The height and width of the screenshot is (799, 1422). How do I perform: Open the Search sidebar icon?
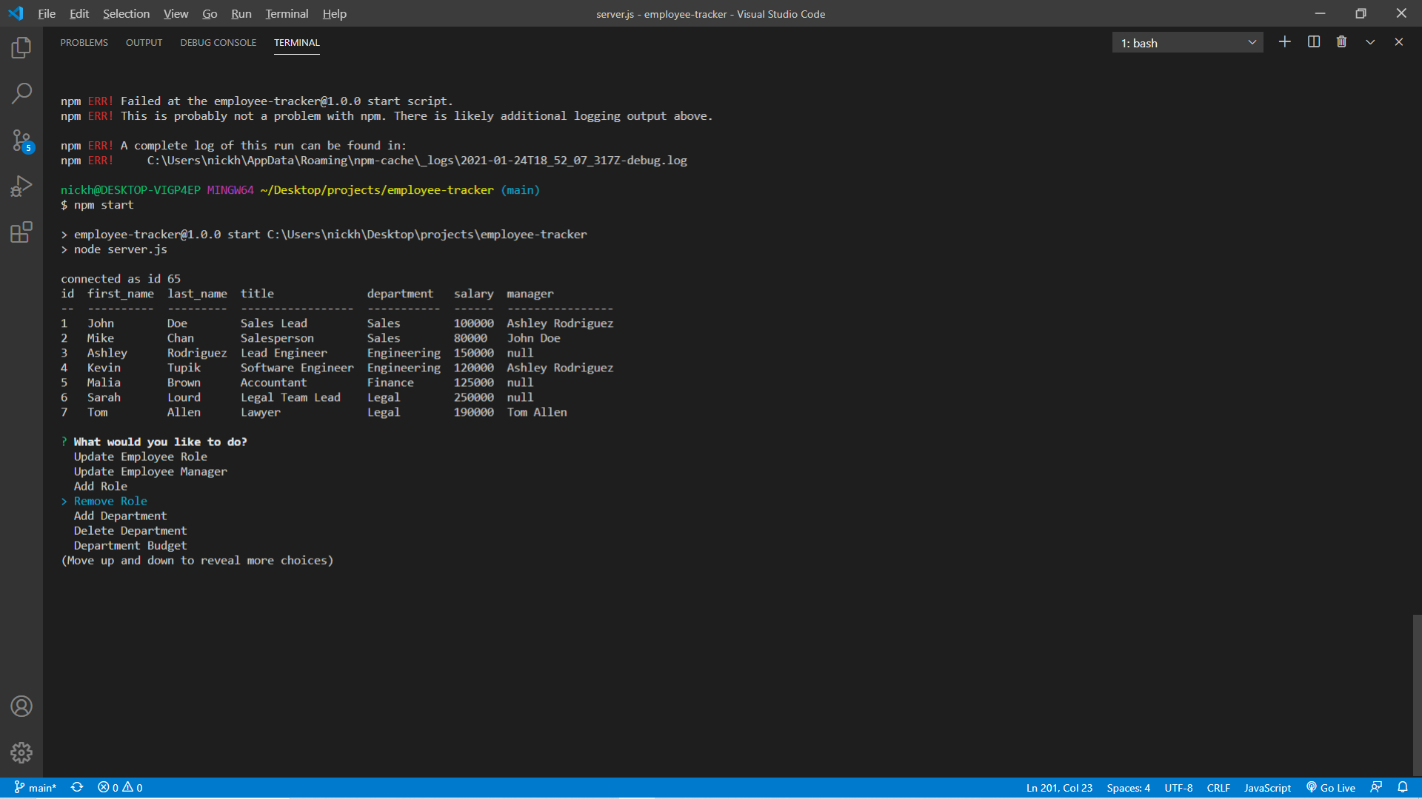tap(21, 93)
